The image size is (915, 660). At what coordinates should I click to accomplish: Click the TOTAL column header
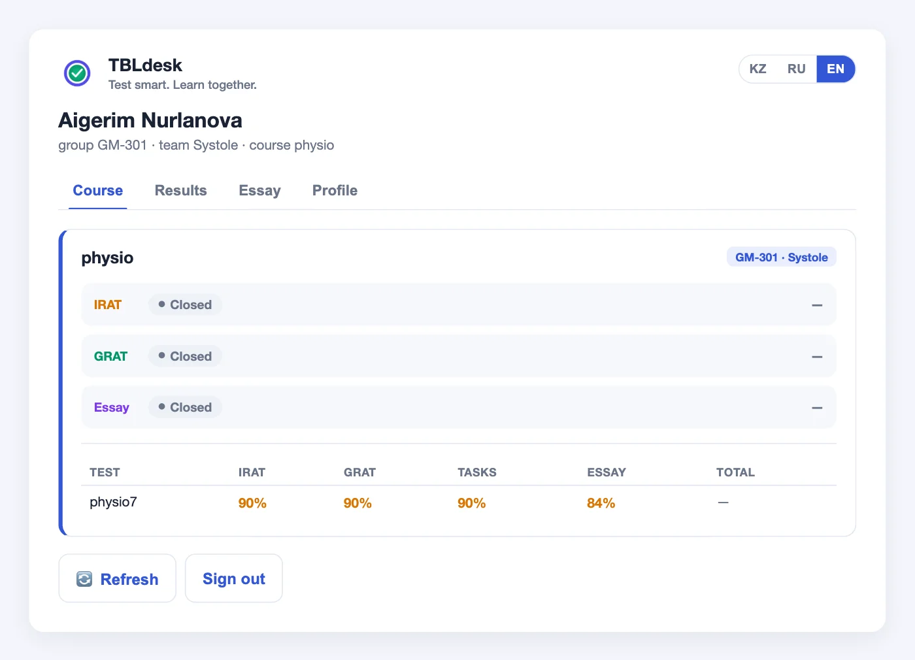pyautogui.click(x=735, y=472)
